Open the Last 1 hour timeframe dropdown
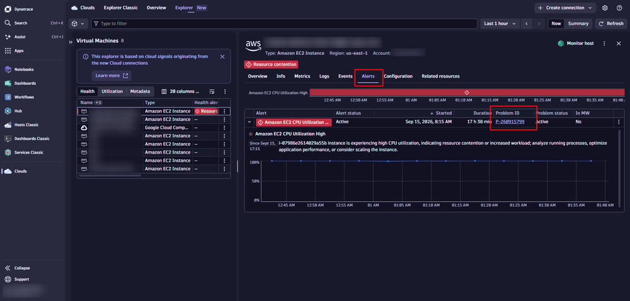The image size is (630, 301). coord(500,24)
